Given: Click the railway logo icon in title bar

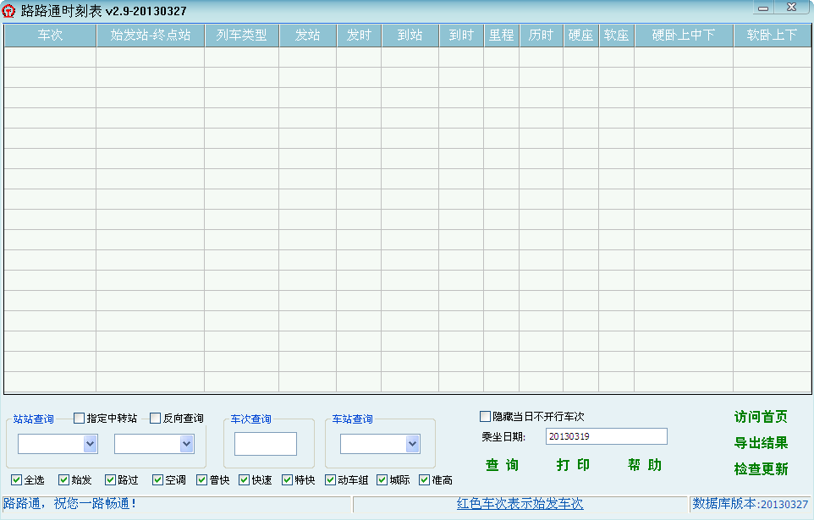Looking at the screenshot, I should coord(8,11).
